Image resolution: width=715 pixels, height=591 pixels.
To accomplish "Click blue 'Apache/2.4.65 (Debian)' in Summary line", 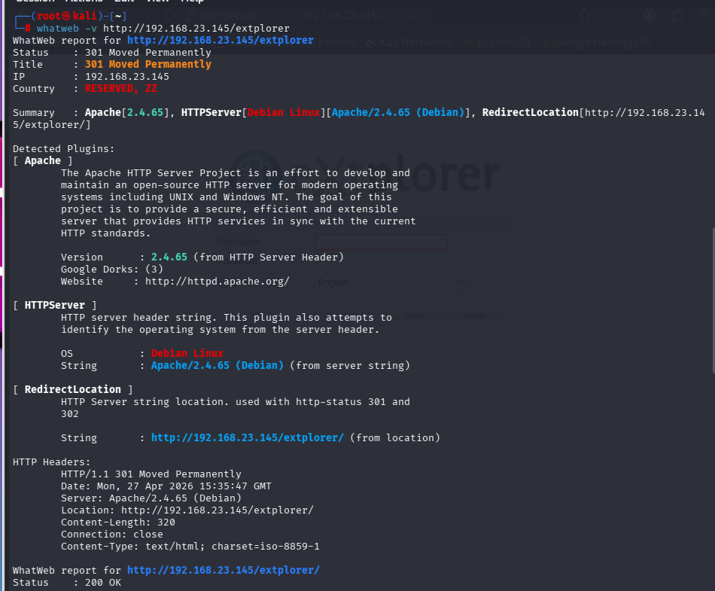I will [397, 113].
